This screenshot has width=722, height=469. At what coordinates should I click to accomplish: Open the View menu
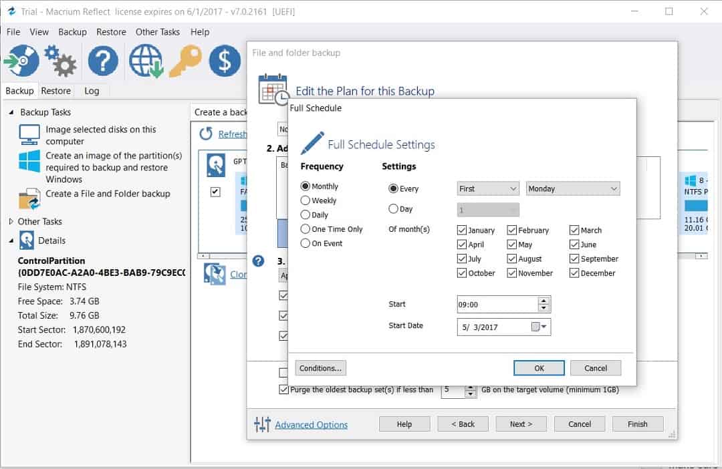coord(39,32)
